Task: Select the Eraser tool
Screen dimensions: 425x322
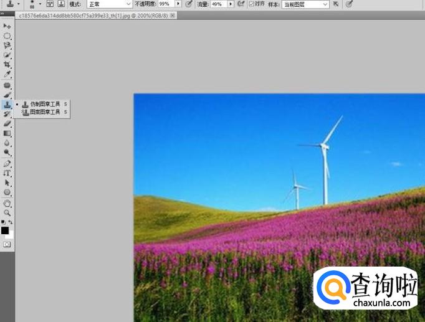Action: coord(7,123)
